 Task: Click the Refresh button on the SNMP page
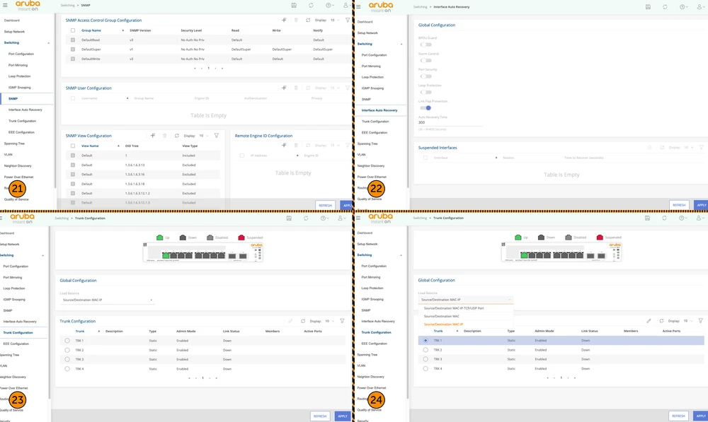[x=325, y=205]
